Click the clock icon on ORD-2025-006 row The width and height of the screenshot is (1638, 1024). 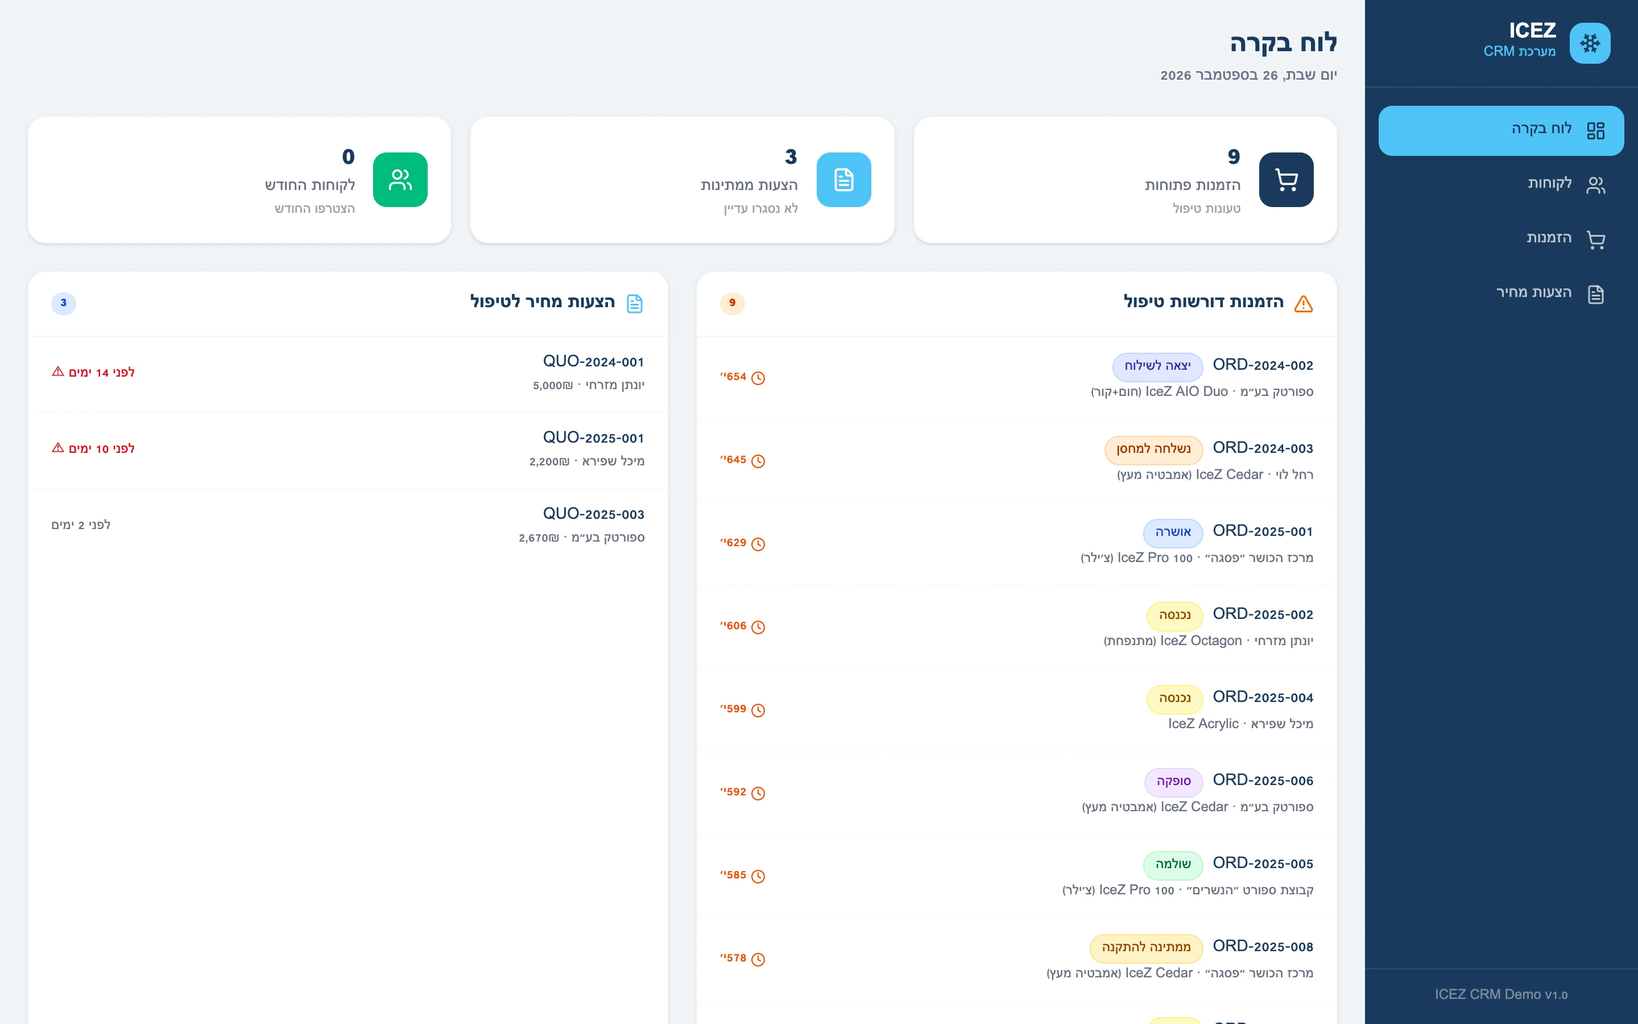tap(758, 793)
